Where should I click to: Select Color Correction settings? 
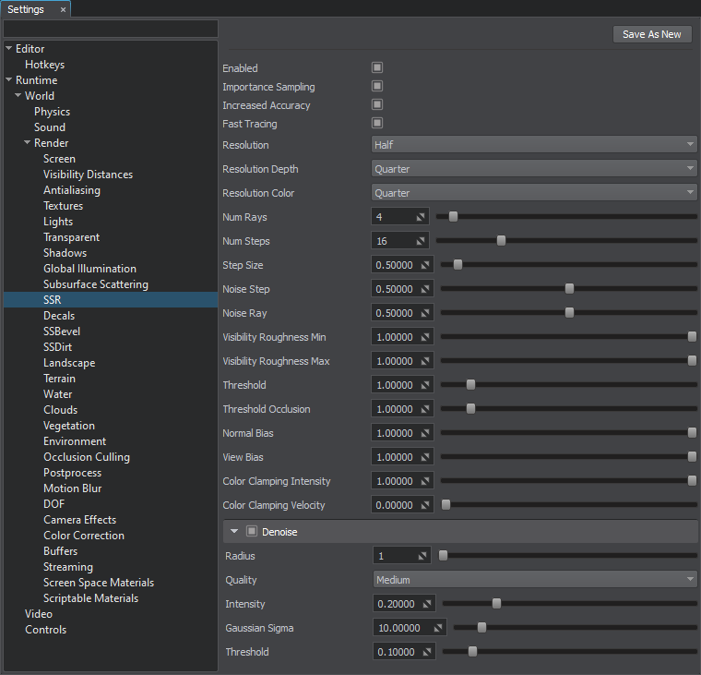tap(84, 536)
